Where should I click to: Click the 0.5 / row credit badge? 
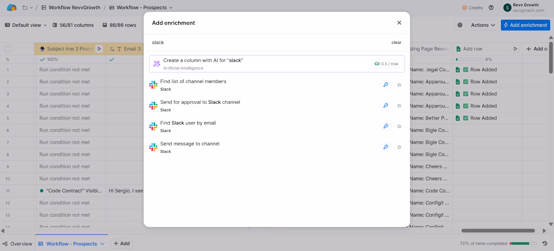tap(386, 64)
